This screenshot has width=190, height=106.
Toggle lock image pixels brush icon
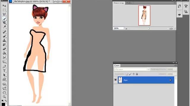pyautogui.click(x=130, y=74)
